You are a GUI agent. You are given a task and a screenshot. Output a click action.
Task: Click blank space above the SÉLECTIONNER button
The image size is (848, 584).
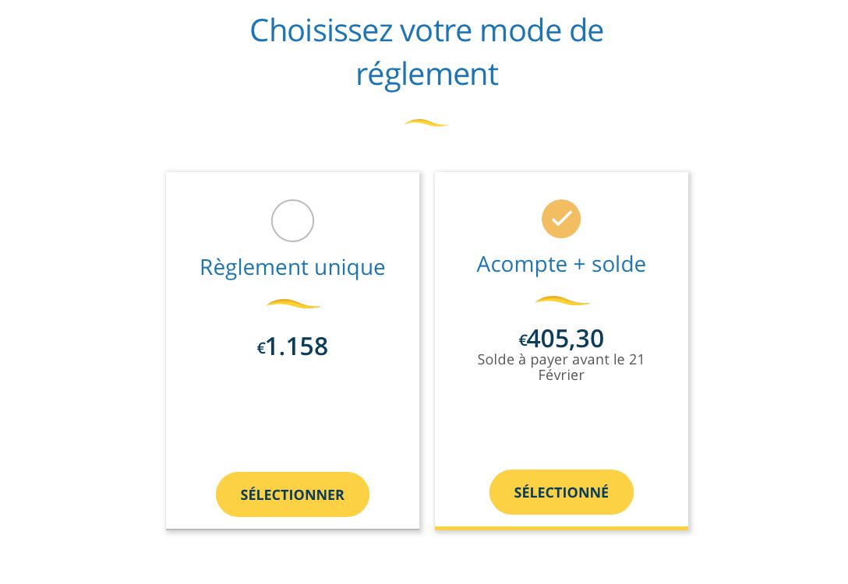pos(292,420)
